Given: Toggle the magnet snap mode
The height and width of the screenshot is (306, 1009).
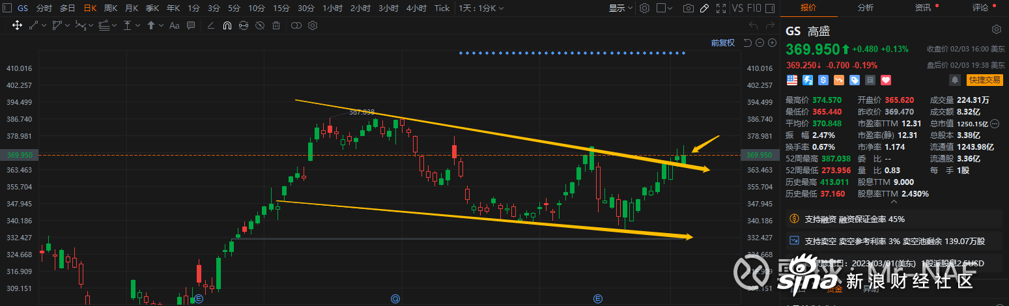Looking at the screenshot, I should pyautogui.click(x=227, y=25).
